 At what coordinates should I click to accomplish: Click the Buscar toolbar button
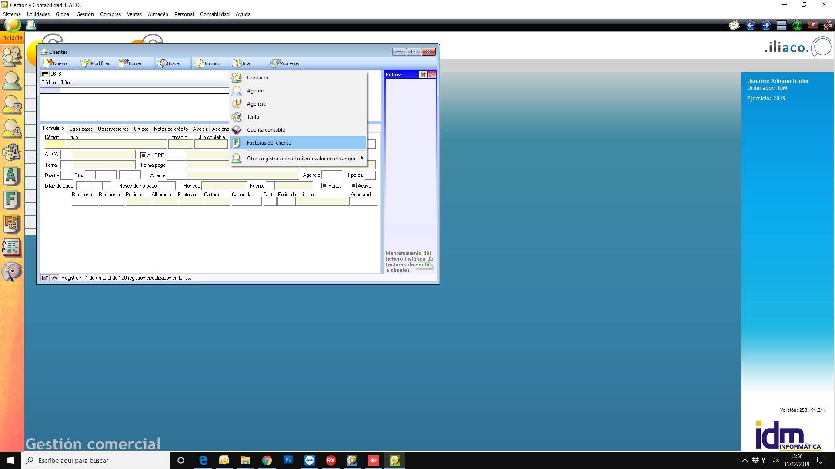point(173,63)
